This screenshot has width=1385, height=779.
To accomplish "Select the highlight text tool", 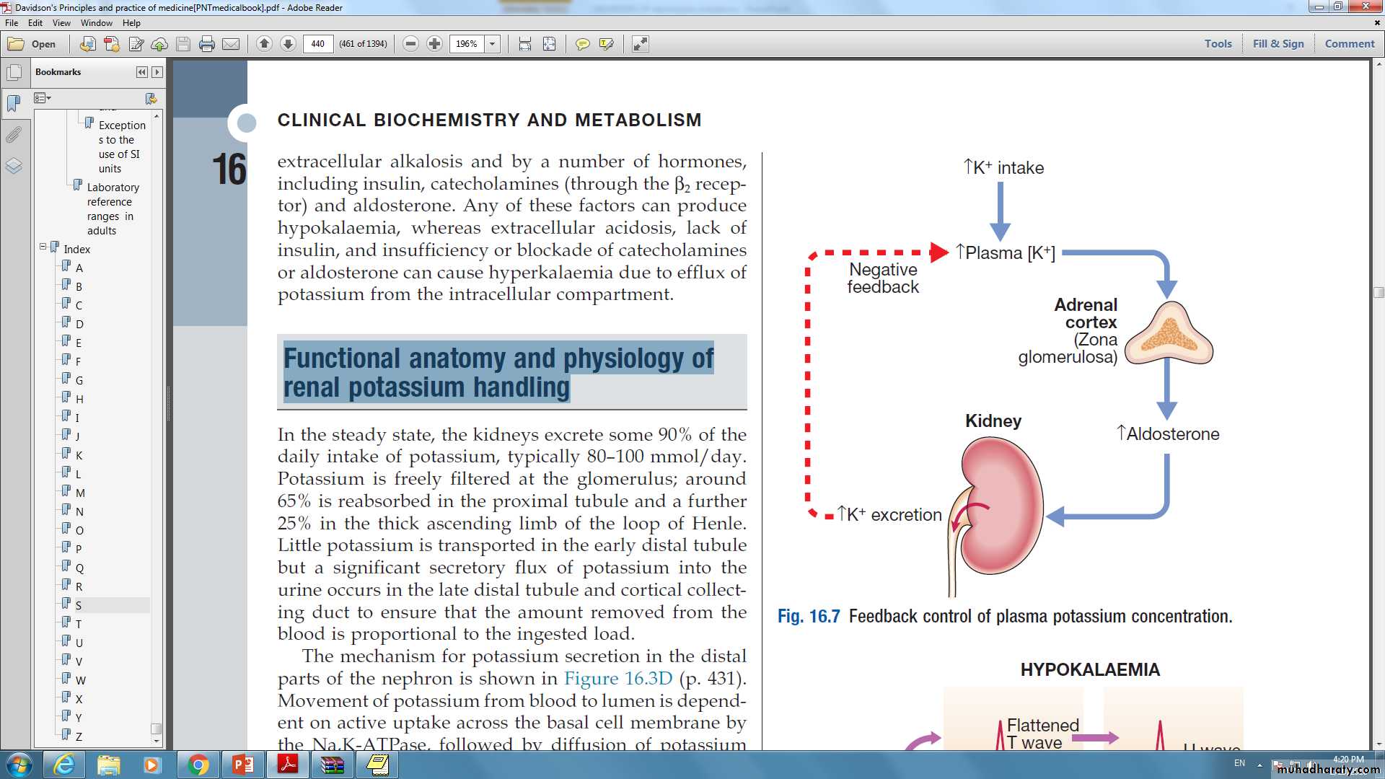I will 607,44.
